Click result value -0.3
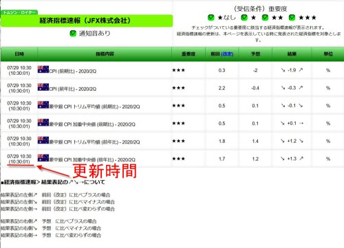This screenshot has height=248, width=344. point(292,88)
